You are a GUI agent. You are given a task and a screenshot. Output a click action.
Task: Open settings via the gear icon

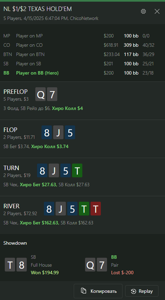point(143,12)
